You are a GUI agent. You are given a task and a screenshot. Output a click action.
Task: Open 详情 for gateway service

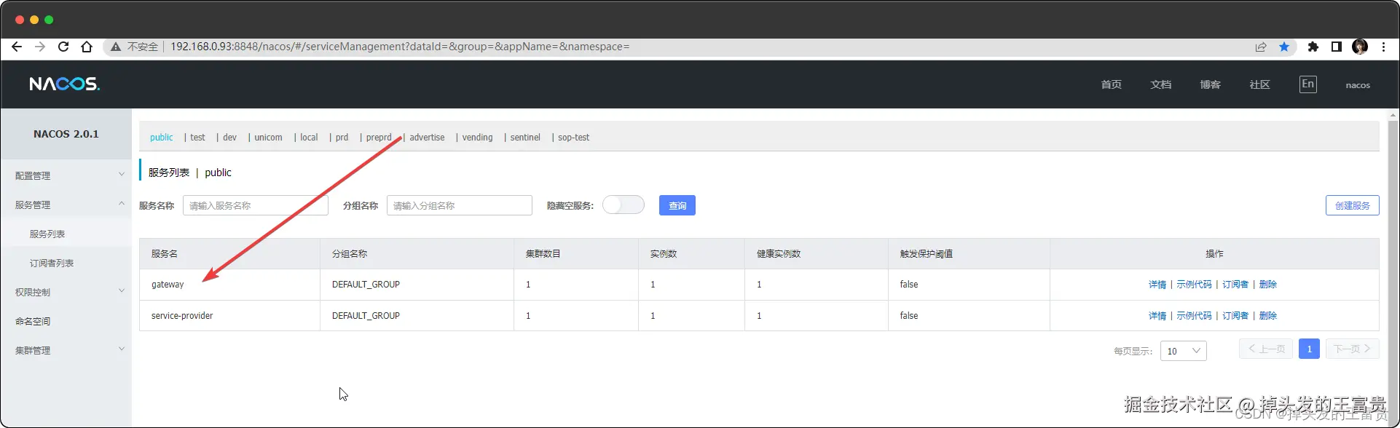1157,285
